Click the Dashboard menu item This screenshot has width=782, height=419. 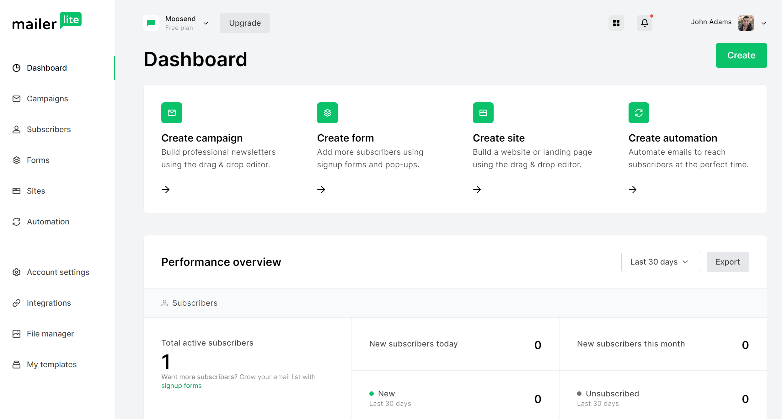coord(46,68)
